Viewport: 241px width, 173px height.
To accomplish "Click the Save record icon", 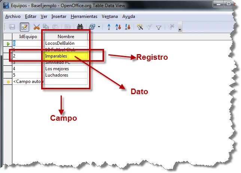I will tap(12, 27).
